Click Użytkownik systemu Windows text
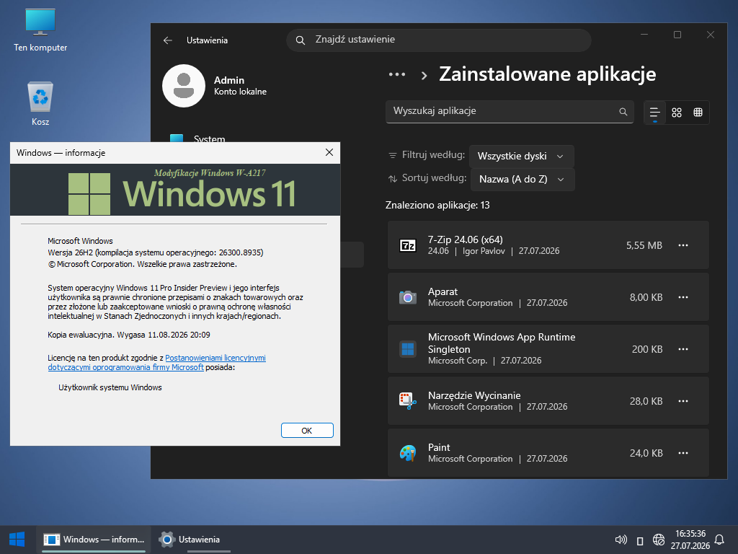738x554 pixels. pos(110,387)
